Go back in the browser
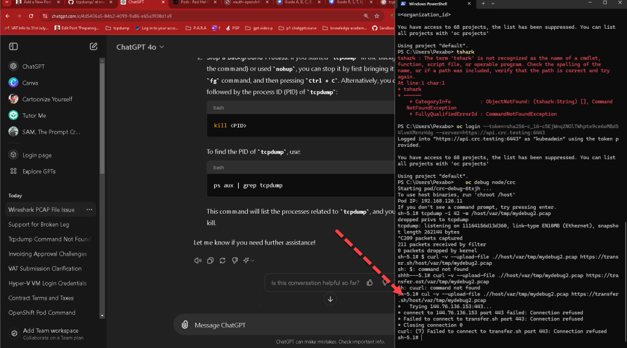Image resolution: width=627 pixels, height=348 pixels. (7, 16)
